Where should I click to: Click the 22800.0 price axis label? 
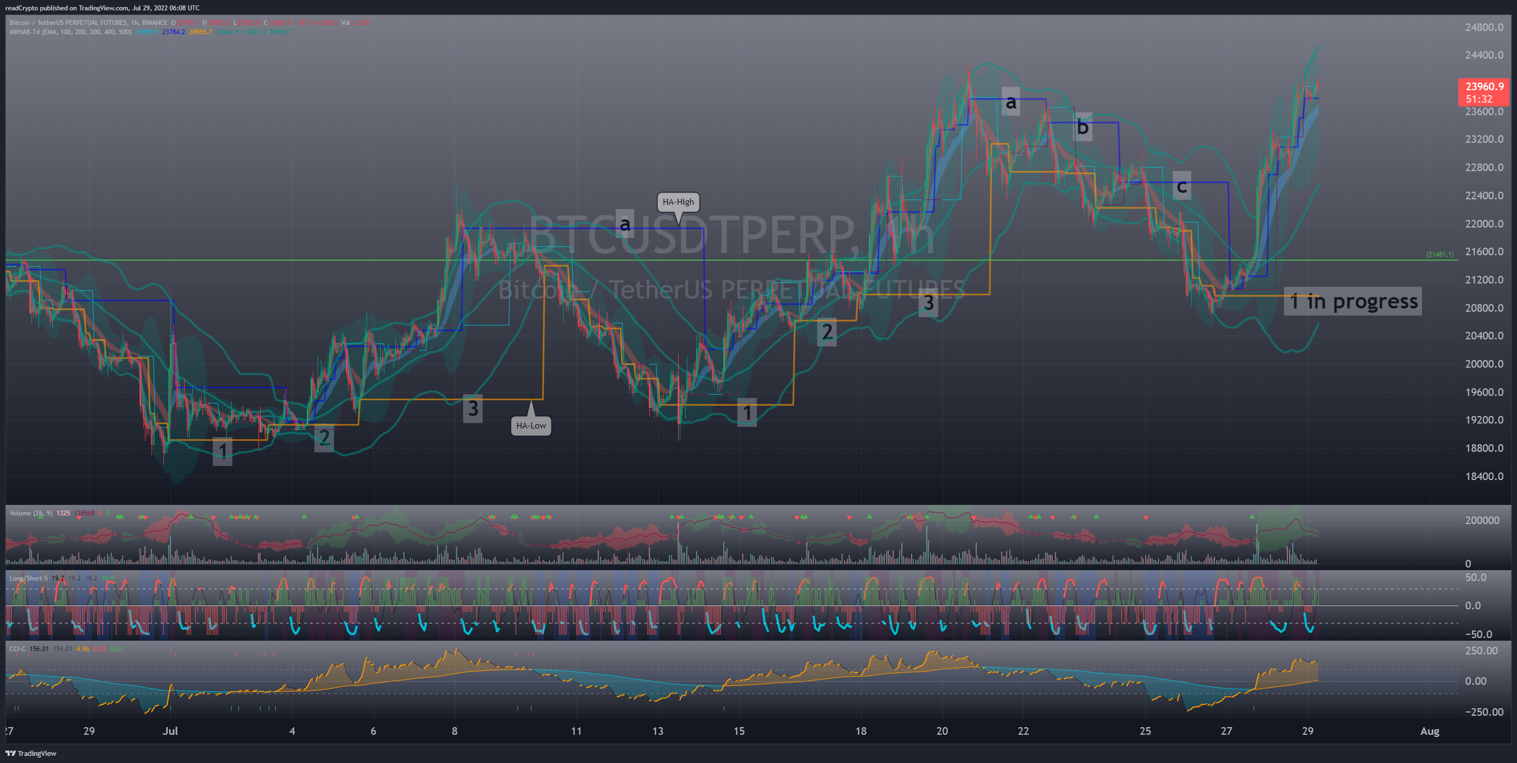(x=1484, y=167)
